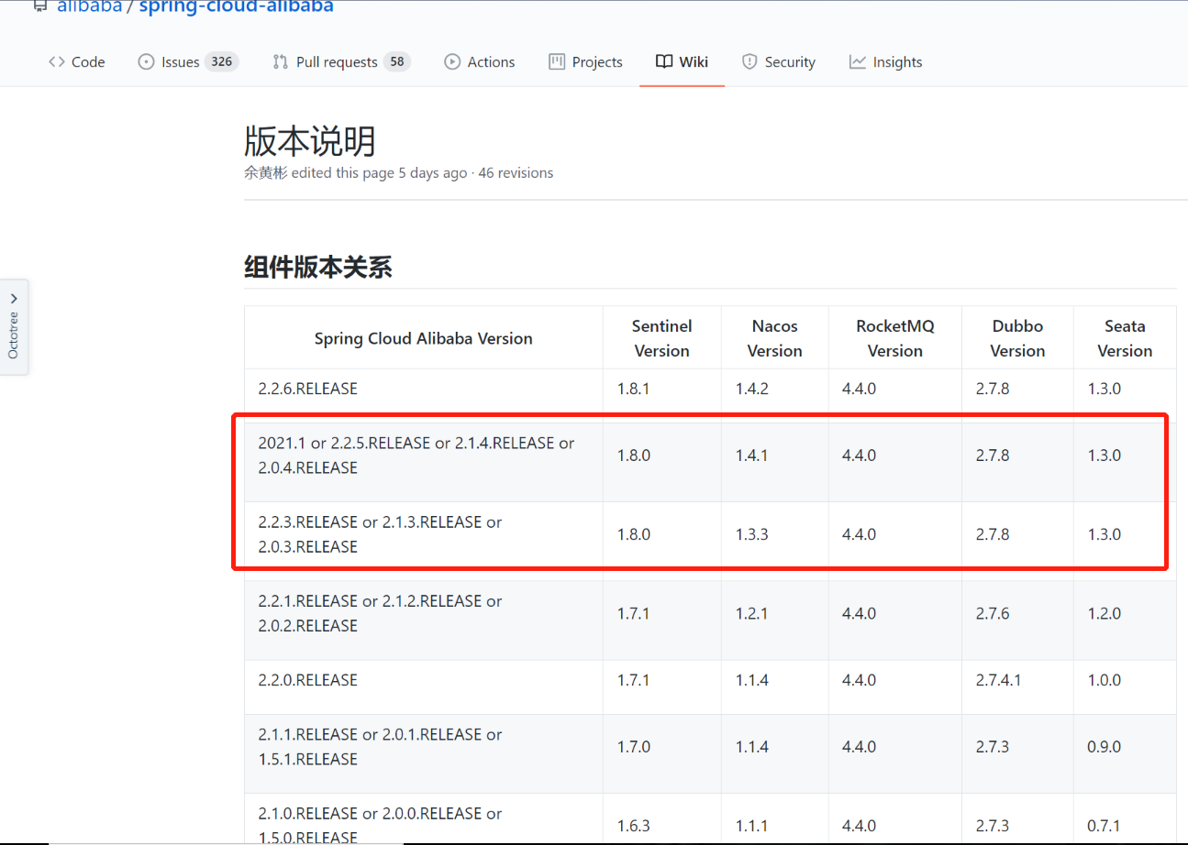Screen dimensions: 1188x845
Task: Click Sentinel 1.7.1 in 2.2.0.RELEASE row
Action: pyautogui.click(x=634, y=680)
